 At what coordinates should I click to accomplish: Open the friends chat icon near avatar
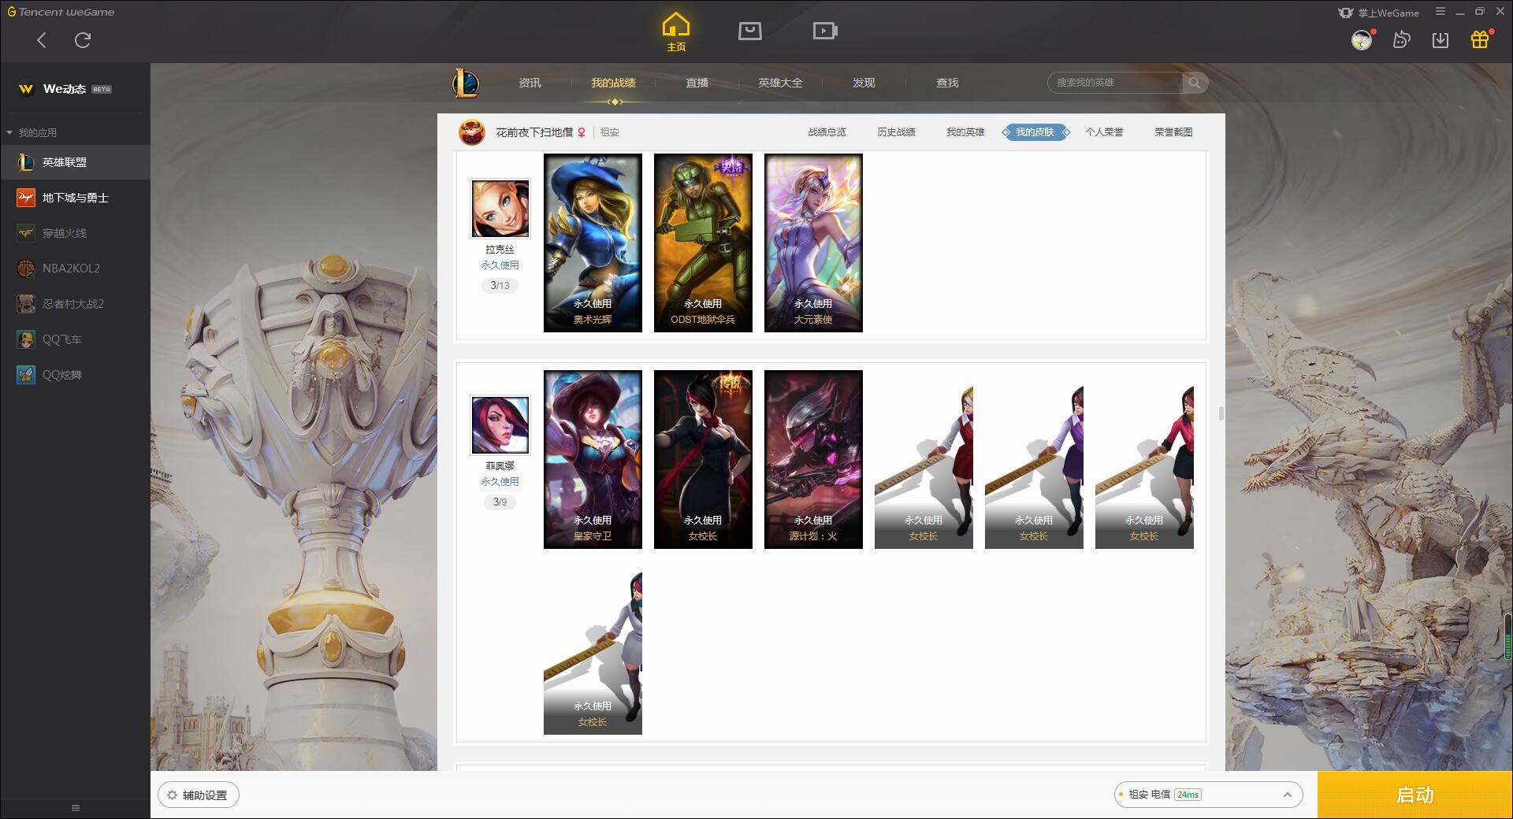(x=1401, y=40)
